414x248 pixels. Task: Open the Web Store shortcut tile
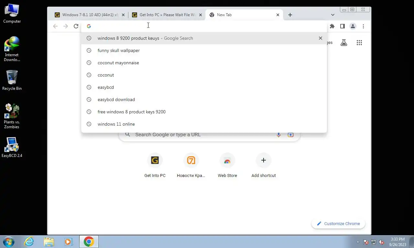pyautogui.click(x=227, y=165)
